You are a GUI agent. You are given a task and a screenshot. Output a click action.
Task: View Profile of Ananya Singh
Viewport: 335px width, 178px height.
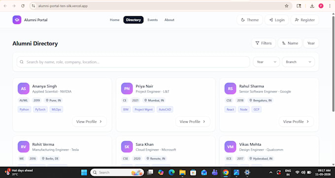89,122
